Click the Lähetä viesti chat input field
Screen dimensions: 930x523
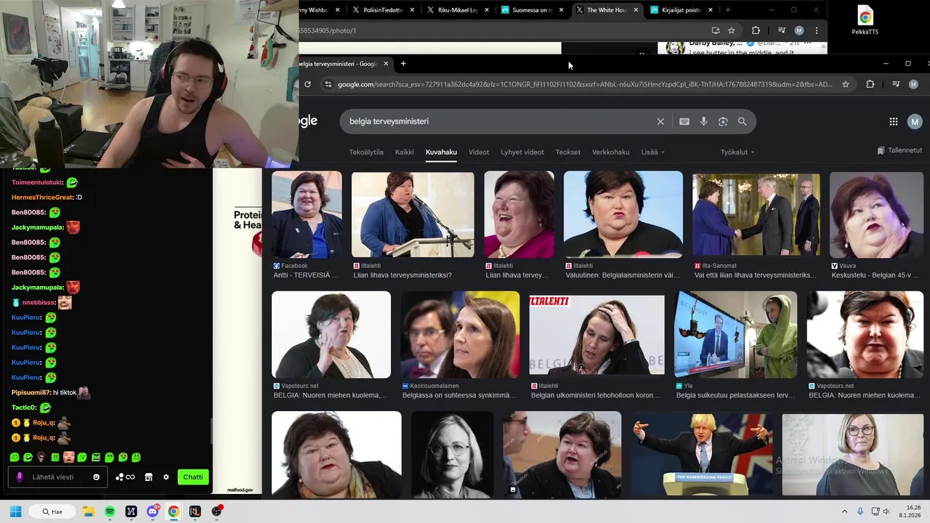click(x=56, y=477)
